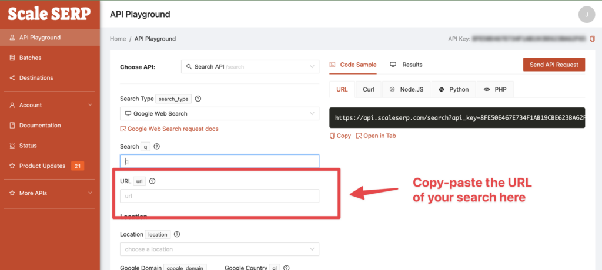Expand the More APIs sidebar menu

(50, 193)
